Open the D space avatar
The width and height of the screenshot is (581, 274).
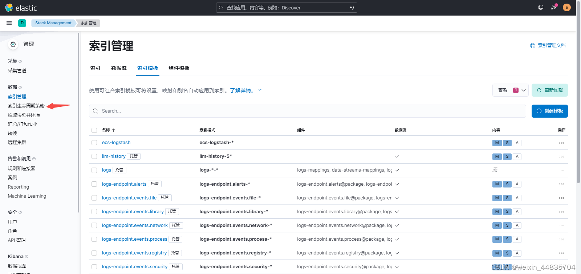click(22, 23)
